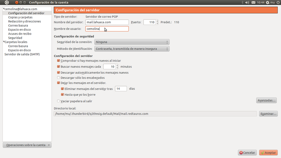Select Correo basura under Carpetas locales
This screenshot has width=281, height=158.
(x=18, y=46)
